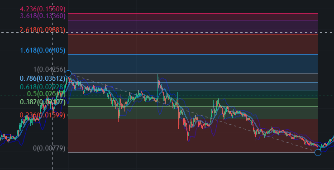This screenshot has height=170, width=334.
Task: Click the 1.618(0.06405) Fibonacci level label
Action: (43, 50)
